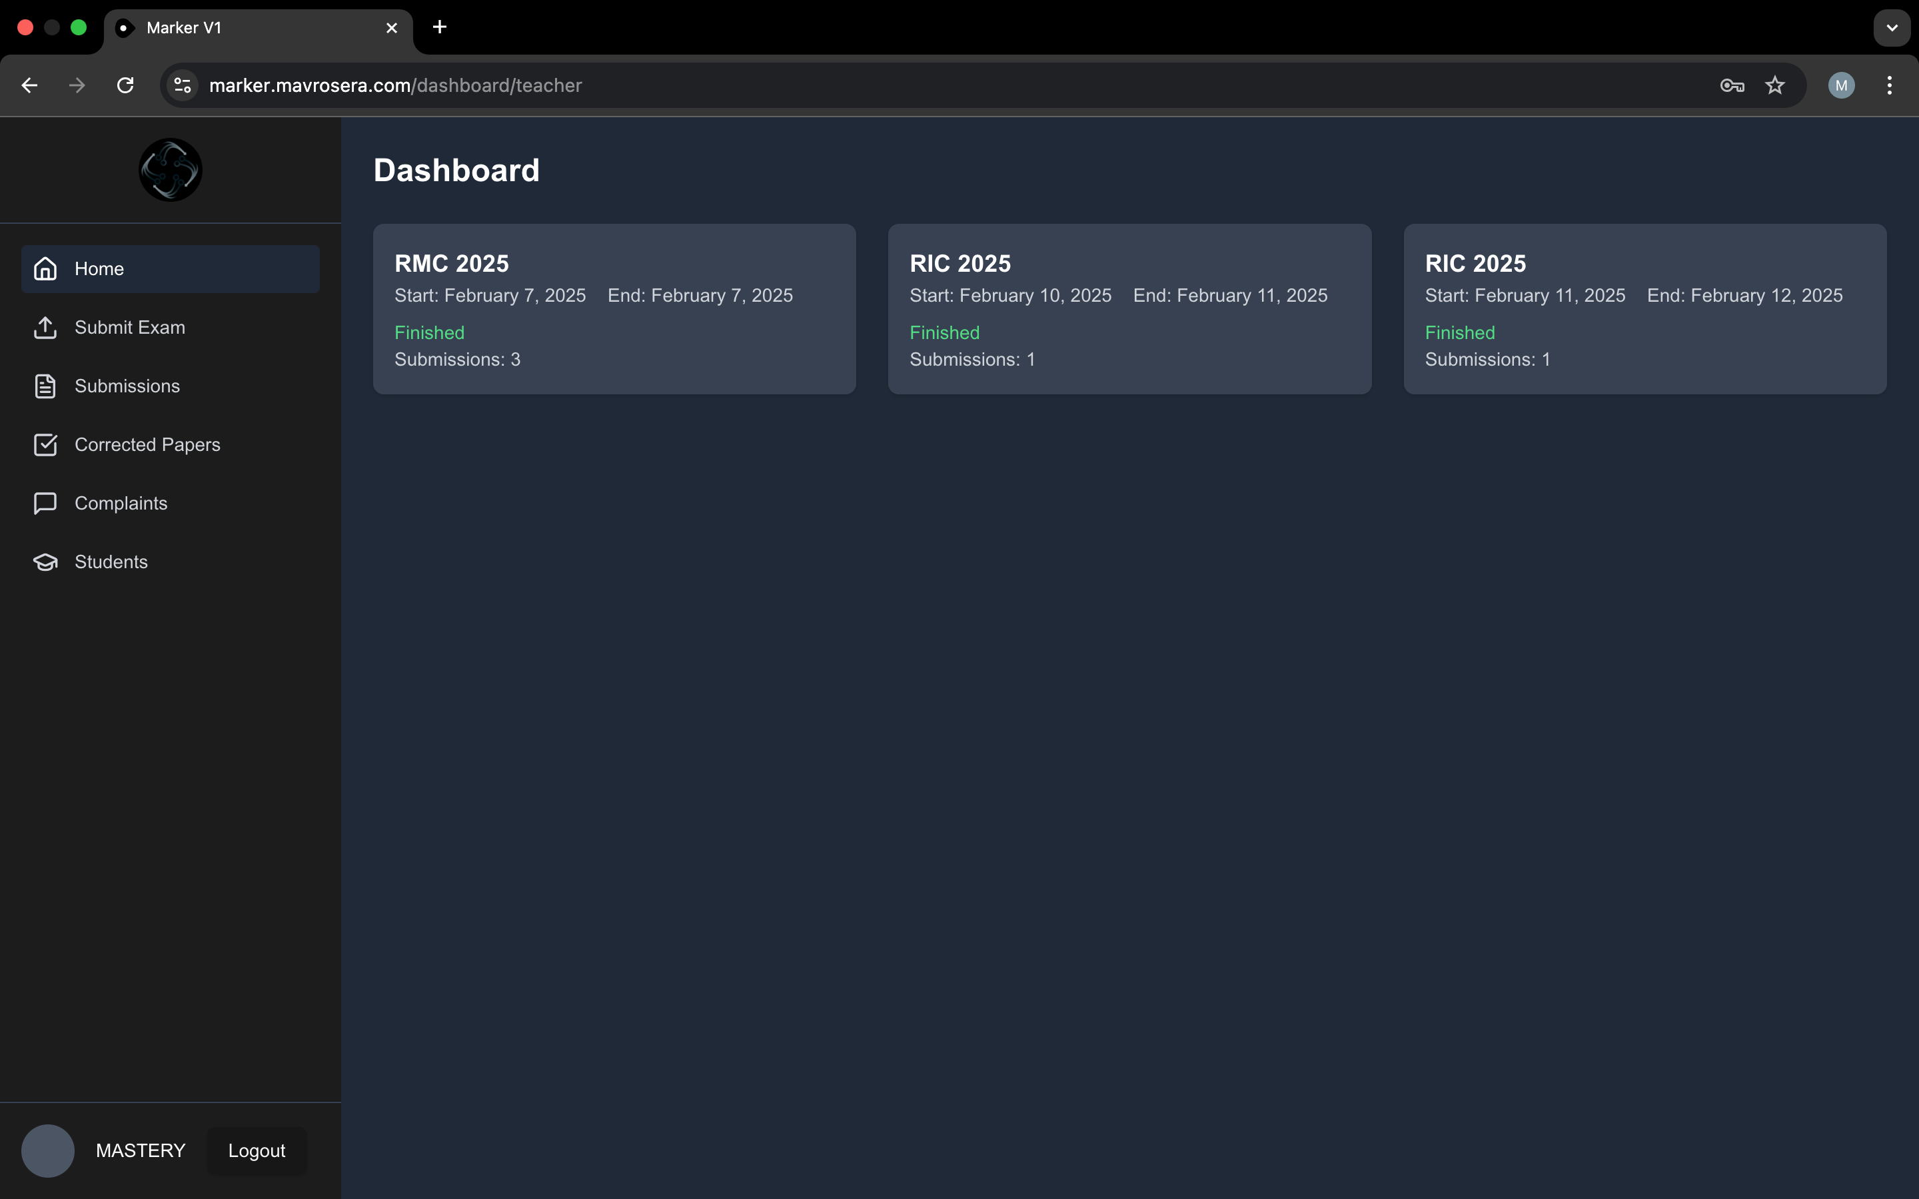1919x1199 pixels.
Task: Expand the tab search dropdown chevron
Action: coord(1892,28)
